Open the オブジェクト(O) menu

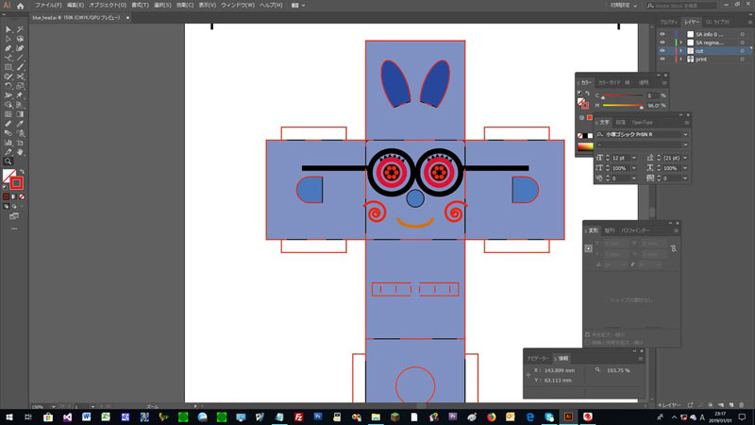[x=108, y=6]
